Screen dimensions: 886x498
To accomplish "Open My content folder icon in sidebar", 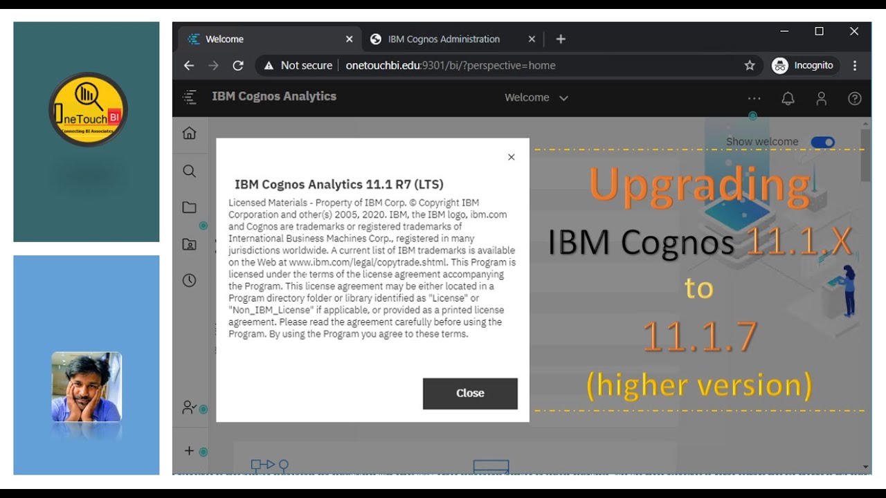I will coord(189,207).
